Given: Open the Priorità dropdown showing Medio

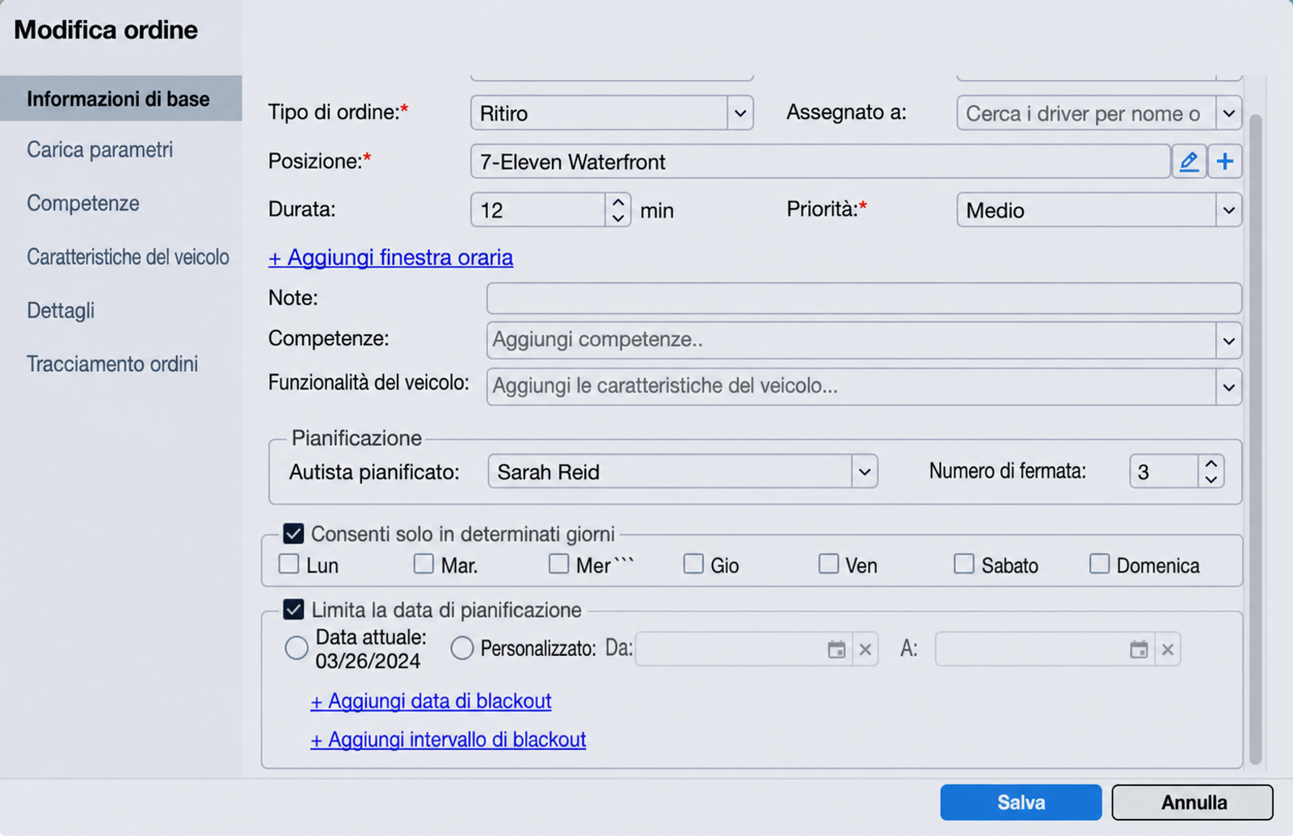Looking at the screenshot, I should click(1228, 211).
